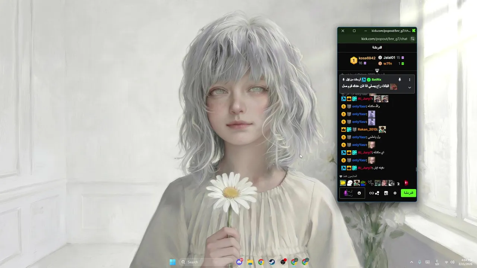Click the infinity symbol icon in the chat footer
477x268 pixels.
coord(372,193)
